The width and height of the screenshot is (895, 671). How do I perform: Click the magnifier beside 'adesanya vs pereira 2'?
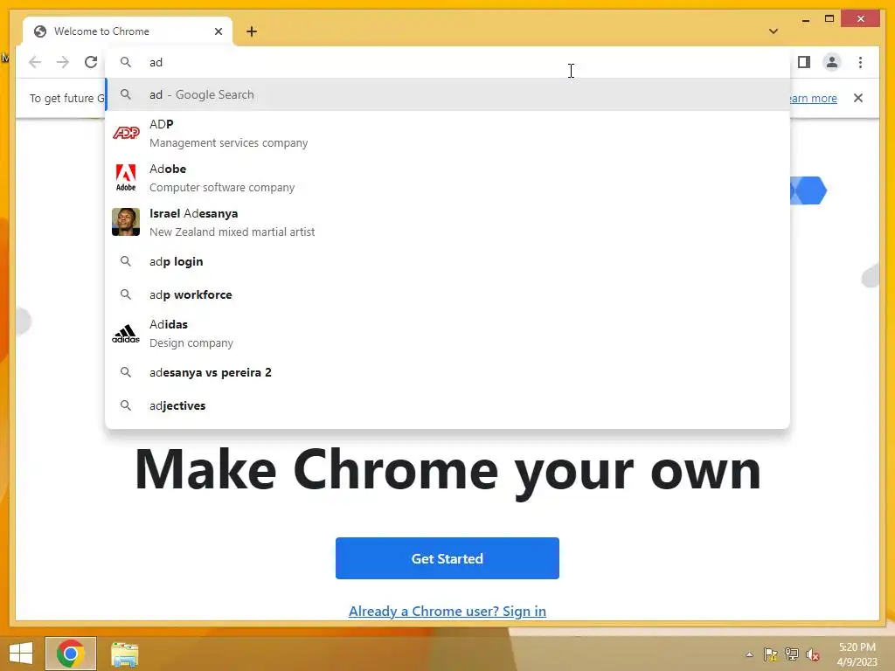pyautogui.click(x=126, y=372)
